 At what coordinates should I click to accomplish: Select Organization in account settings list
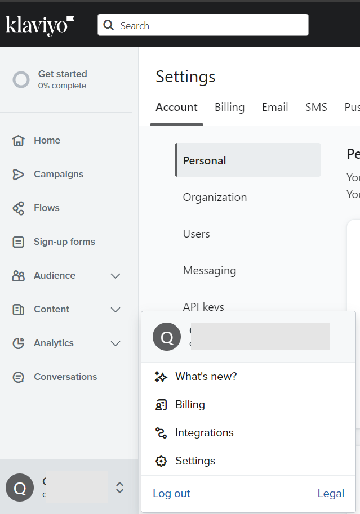point(215,197)
